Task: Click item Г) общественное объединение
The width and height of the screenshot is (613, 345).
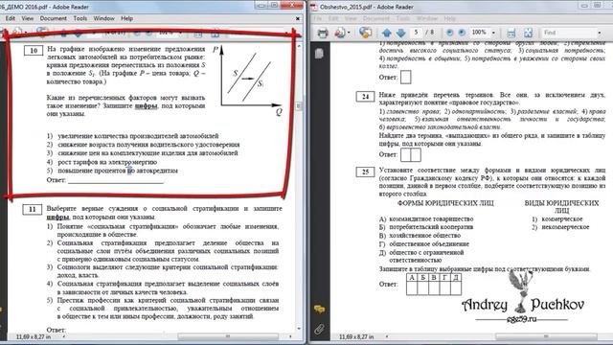Action: pos(424,243)
